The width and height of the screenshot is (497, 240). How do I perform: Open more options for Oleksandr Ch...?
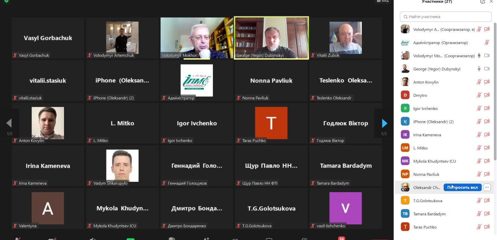(x=487, y=187)
